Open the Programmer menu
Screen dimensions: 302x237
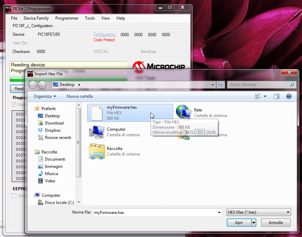[x=67, y=18]
